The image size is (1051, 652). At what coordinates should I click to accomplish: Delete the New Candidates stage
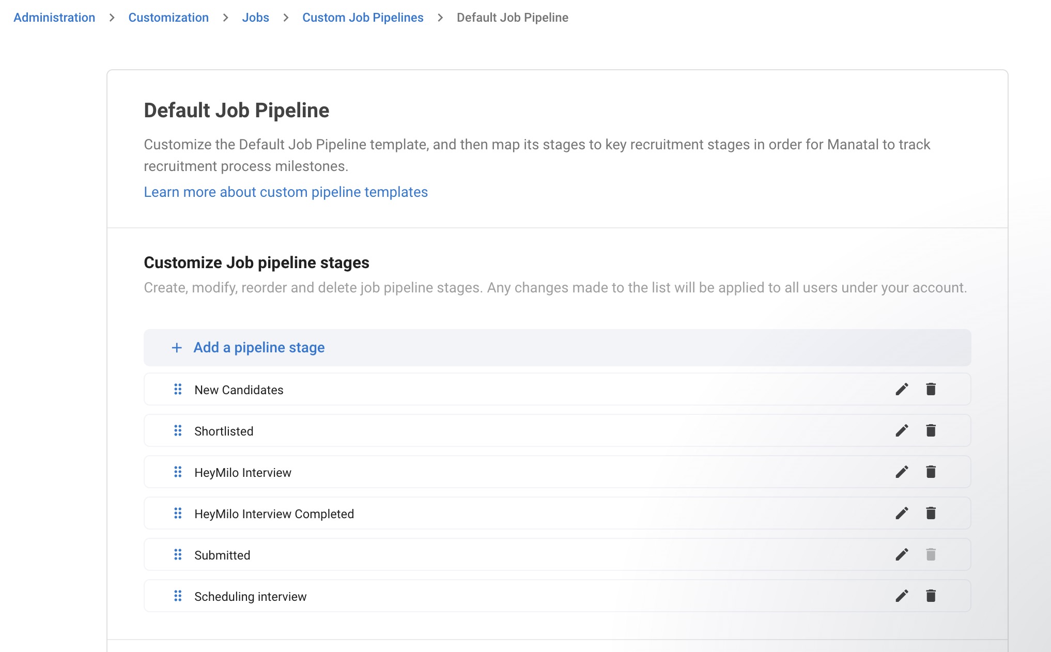(x=931, y=389)
